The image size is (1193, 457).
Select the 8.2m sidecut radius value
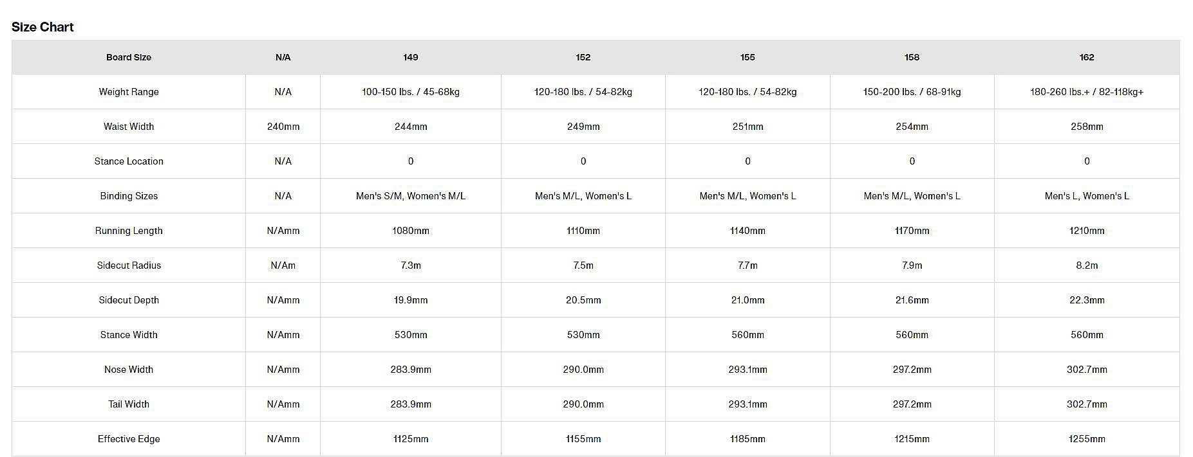(1087, 265)
